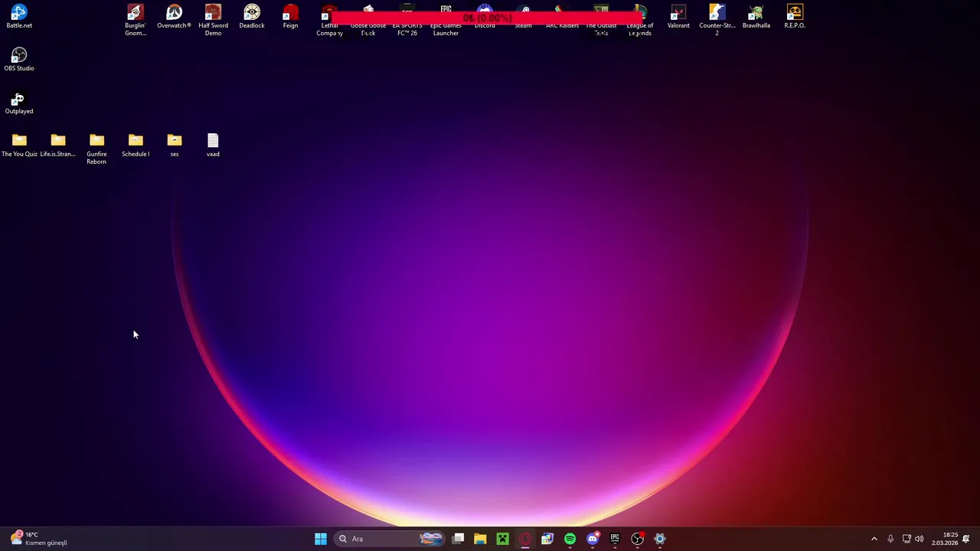Open Spotify from the taskbar
The width and height of the screenshot is (980, 551).
(570, 539)
